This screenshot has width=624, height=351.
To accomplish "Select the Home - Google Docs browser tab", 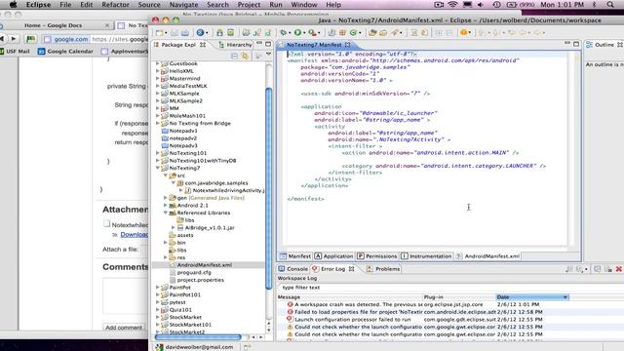I will (53, 25).
